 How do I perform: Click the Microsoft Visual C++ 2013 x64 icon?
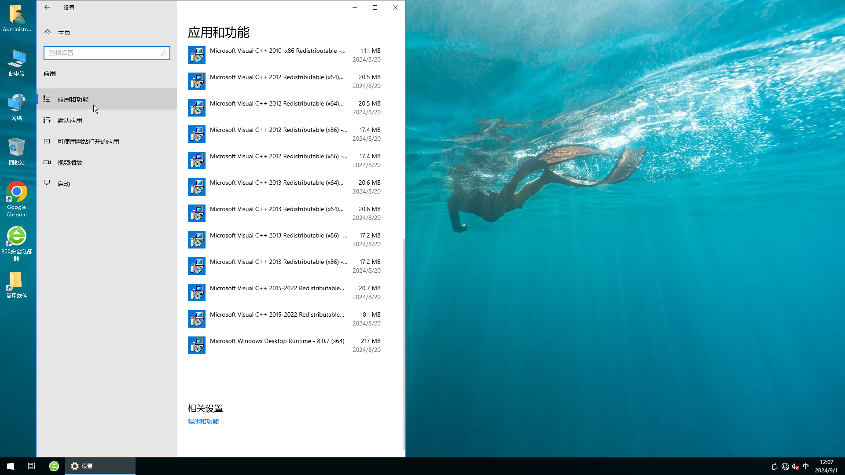pyautogui.click(x=196, y=187)
